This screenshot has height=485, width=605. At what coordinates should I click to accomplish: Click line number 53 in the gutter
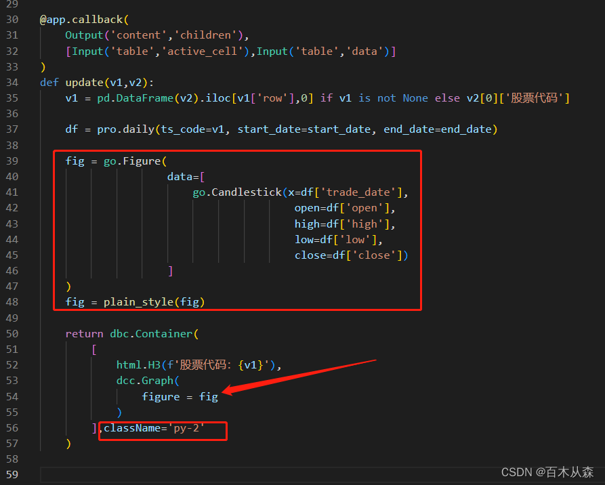coord(12,381)
